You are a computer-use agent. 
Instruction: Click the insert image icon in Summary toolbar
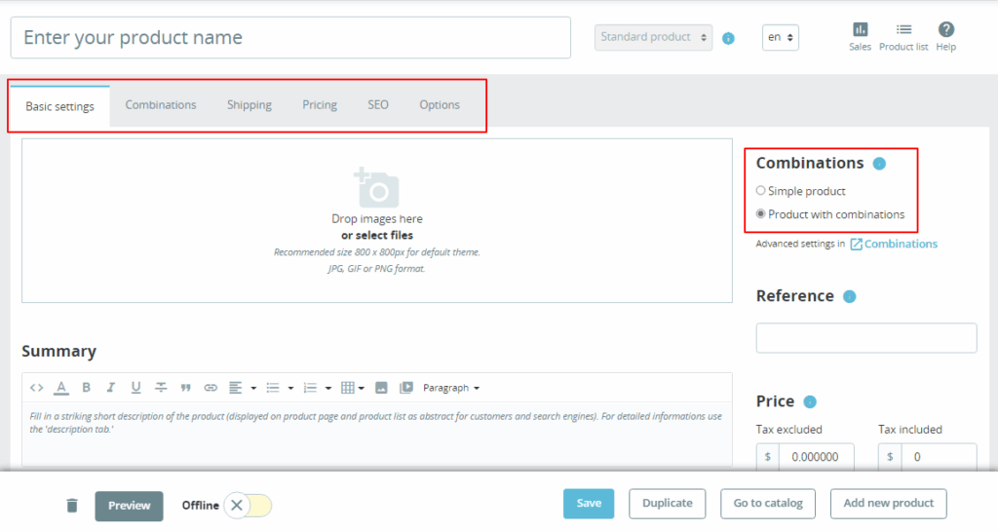(x=381, y=388)
